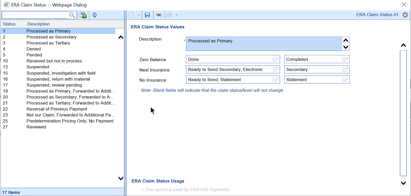Image resolution: width=411 pixels, height=196 pixels.
Task: Select 'Not our Claim, Forwarded' row
Action: click(x=58, y=115)
